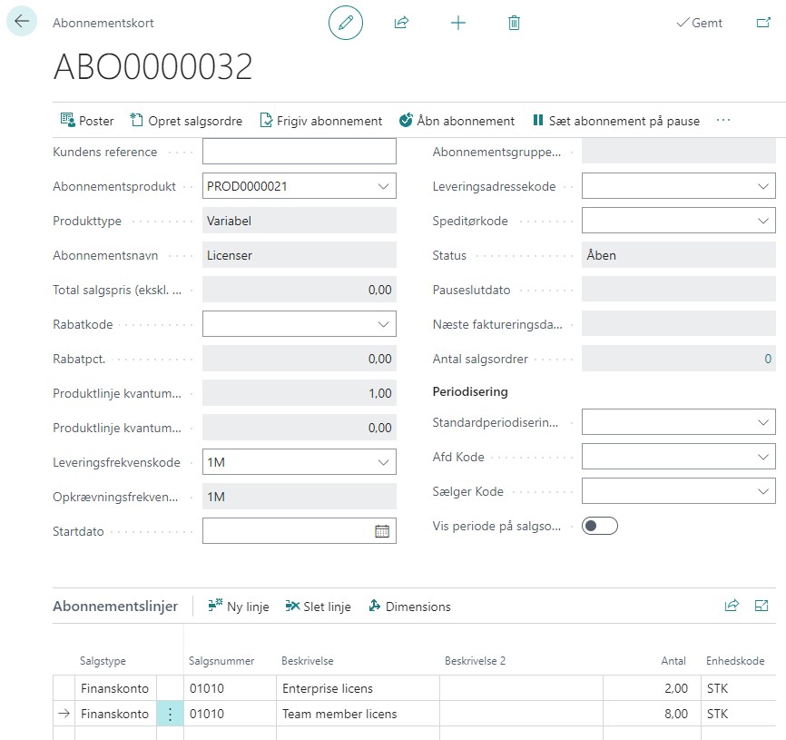Expand Abonnementslinjer section to full view
The height and width of the screenshot is (740, 786).
coord(761,606)
